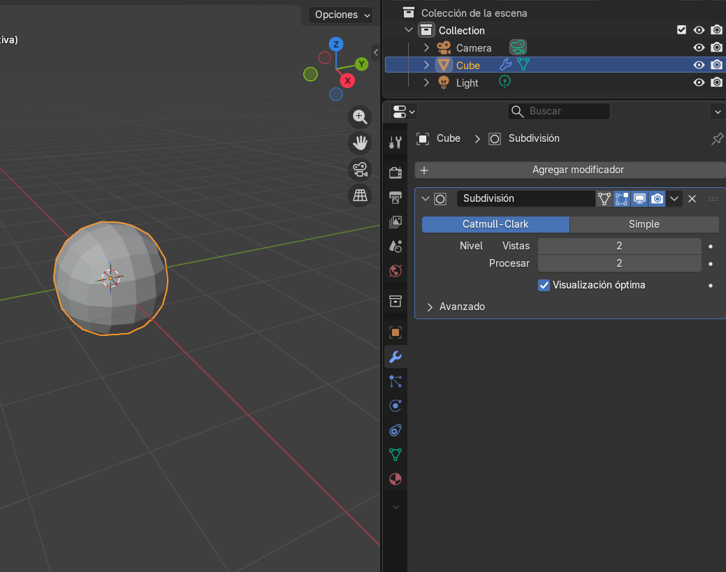The image size is (726, 572).
Task: Click the pan view hand icon
Action: (x=360, y=143)
